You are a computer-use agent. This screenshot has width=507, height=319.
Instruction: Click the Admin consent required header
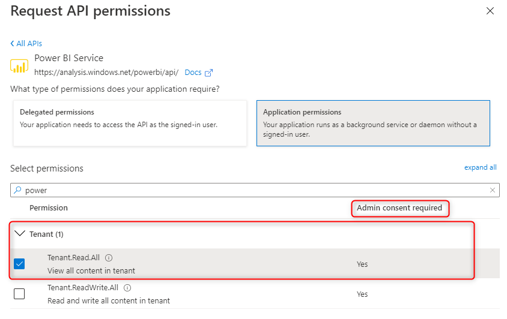point(399,208)
